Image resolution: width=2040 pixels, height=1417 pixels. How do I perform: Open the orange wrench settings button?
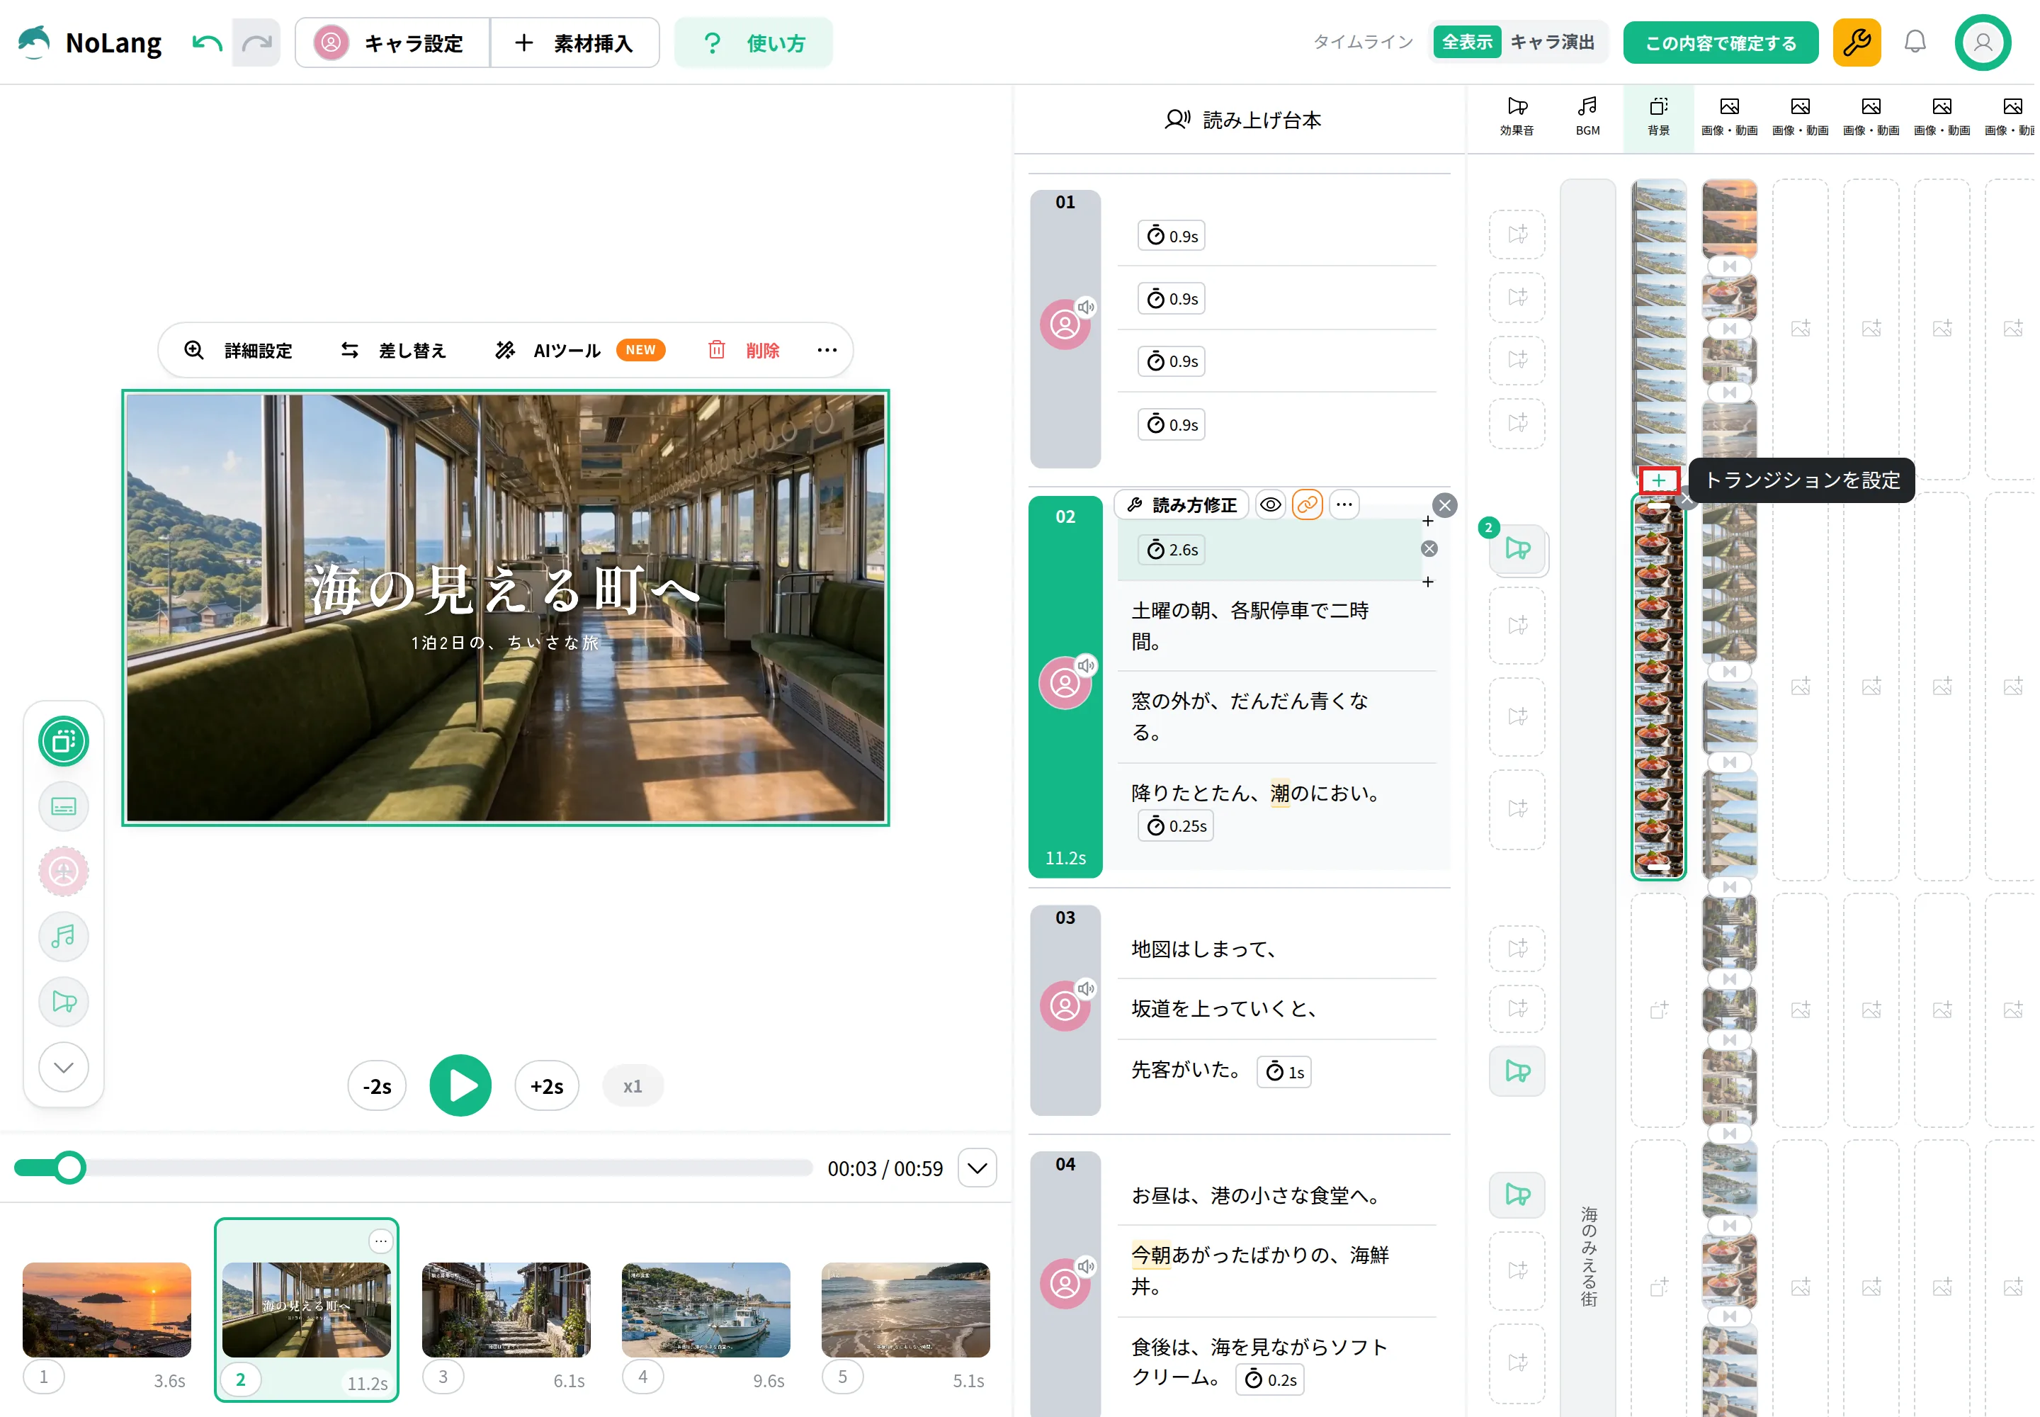1857,42
